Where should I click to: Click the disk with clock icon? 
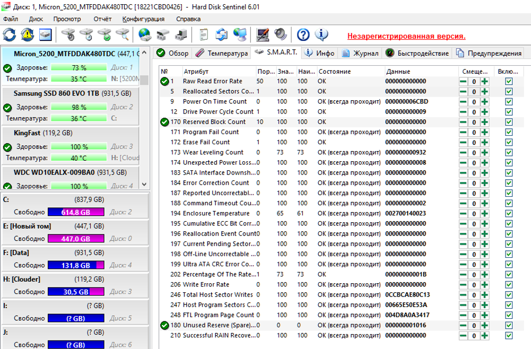tap(87, 34)
